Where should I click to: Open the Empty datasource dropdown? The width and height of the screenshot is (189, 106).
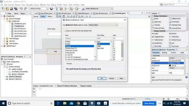(x=99, y=9)
